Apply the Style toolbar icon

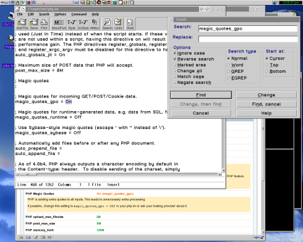72,24
